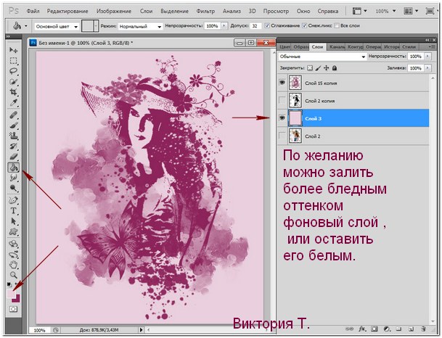Click the document zoom percentage field

coord(39,330)
